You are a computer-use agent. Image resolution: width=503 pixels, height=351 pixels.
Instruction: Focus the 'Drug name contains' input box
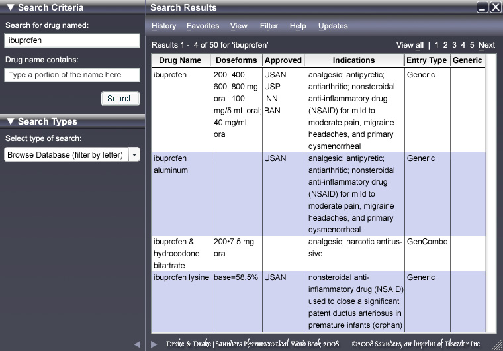pos(72,75)
